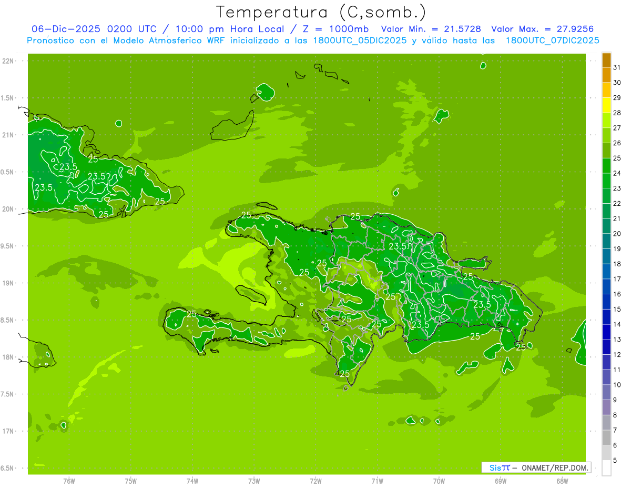Click the dark orange swatch above legend value 31
631x488 pixels.
click(606, 60)
